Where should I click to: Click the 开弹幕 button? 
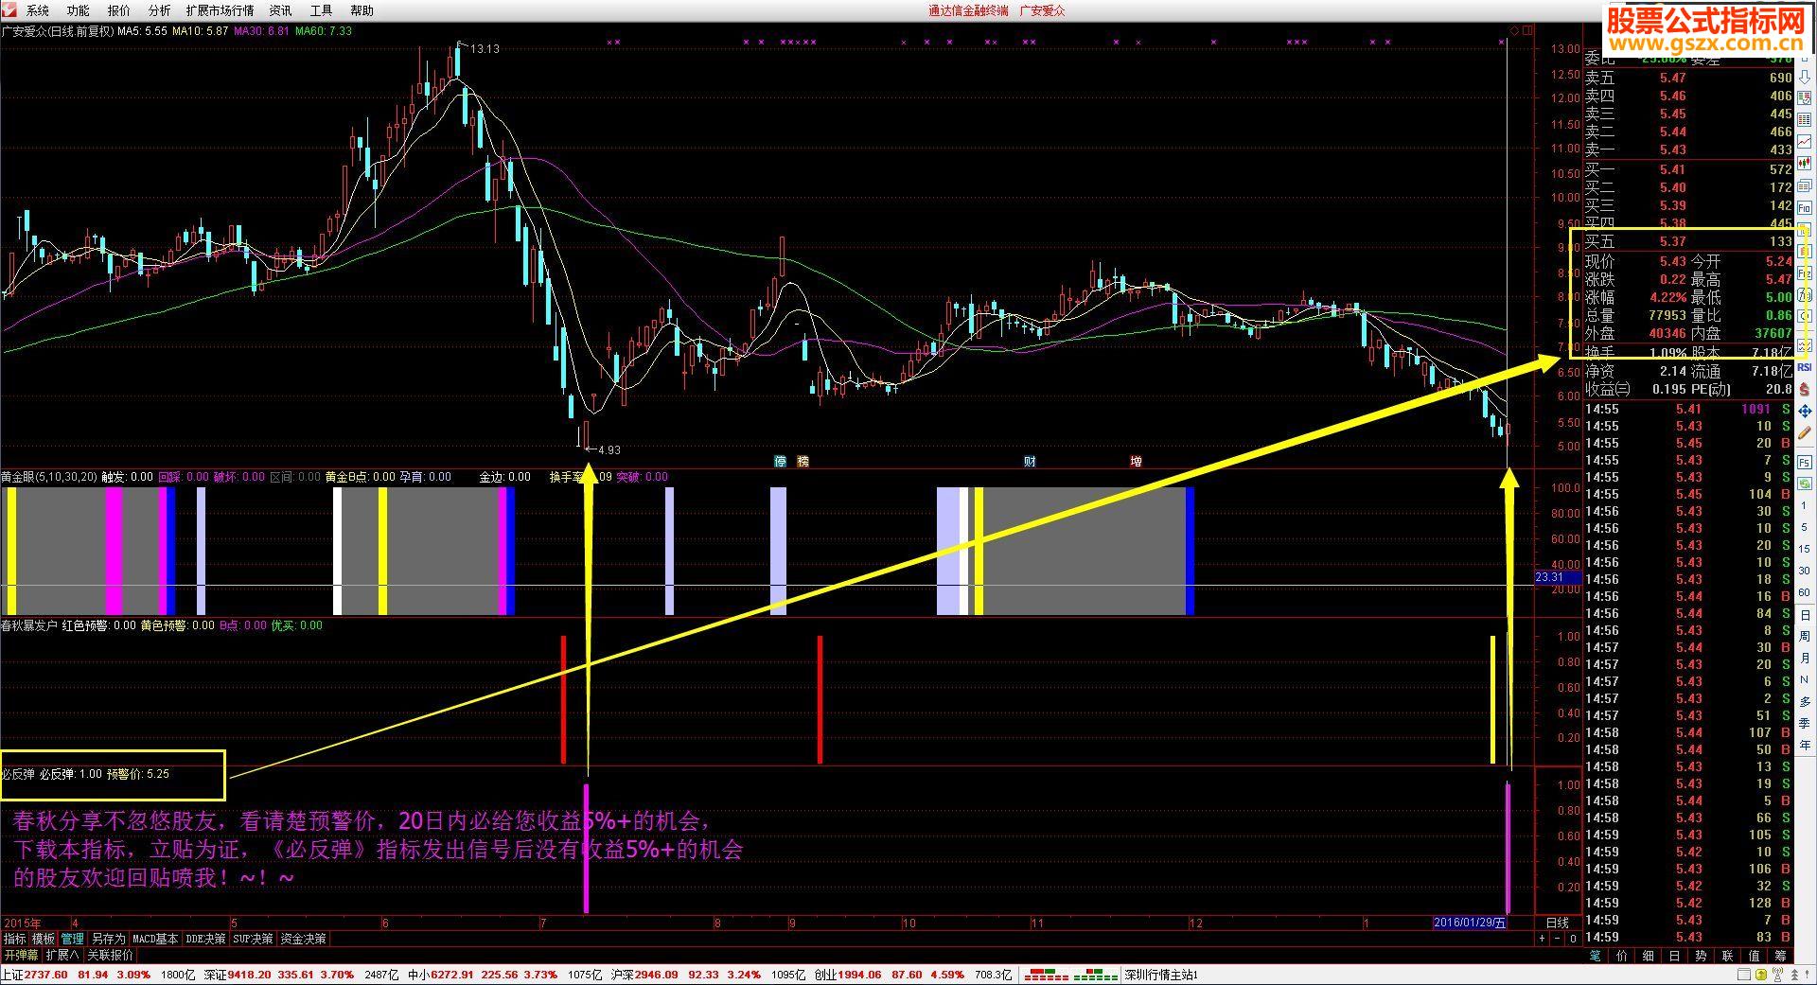pyautogui.click(x=21, y=956)
